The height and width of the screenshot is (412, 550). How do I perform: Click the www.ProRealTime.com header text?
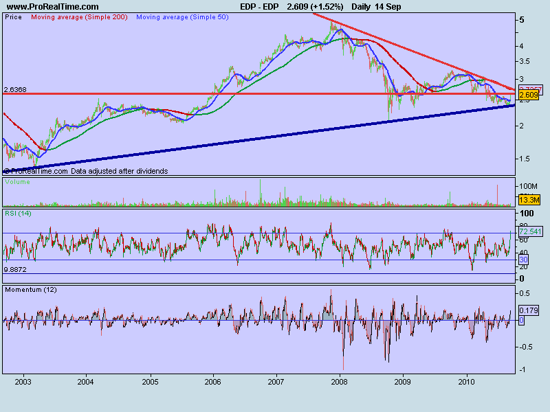[x=53, y=7]
